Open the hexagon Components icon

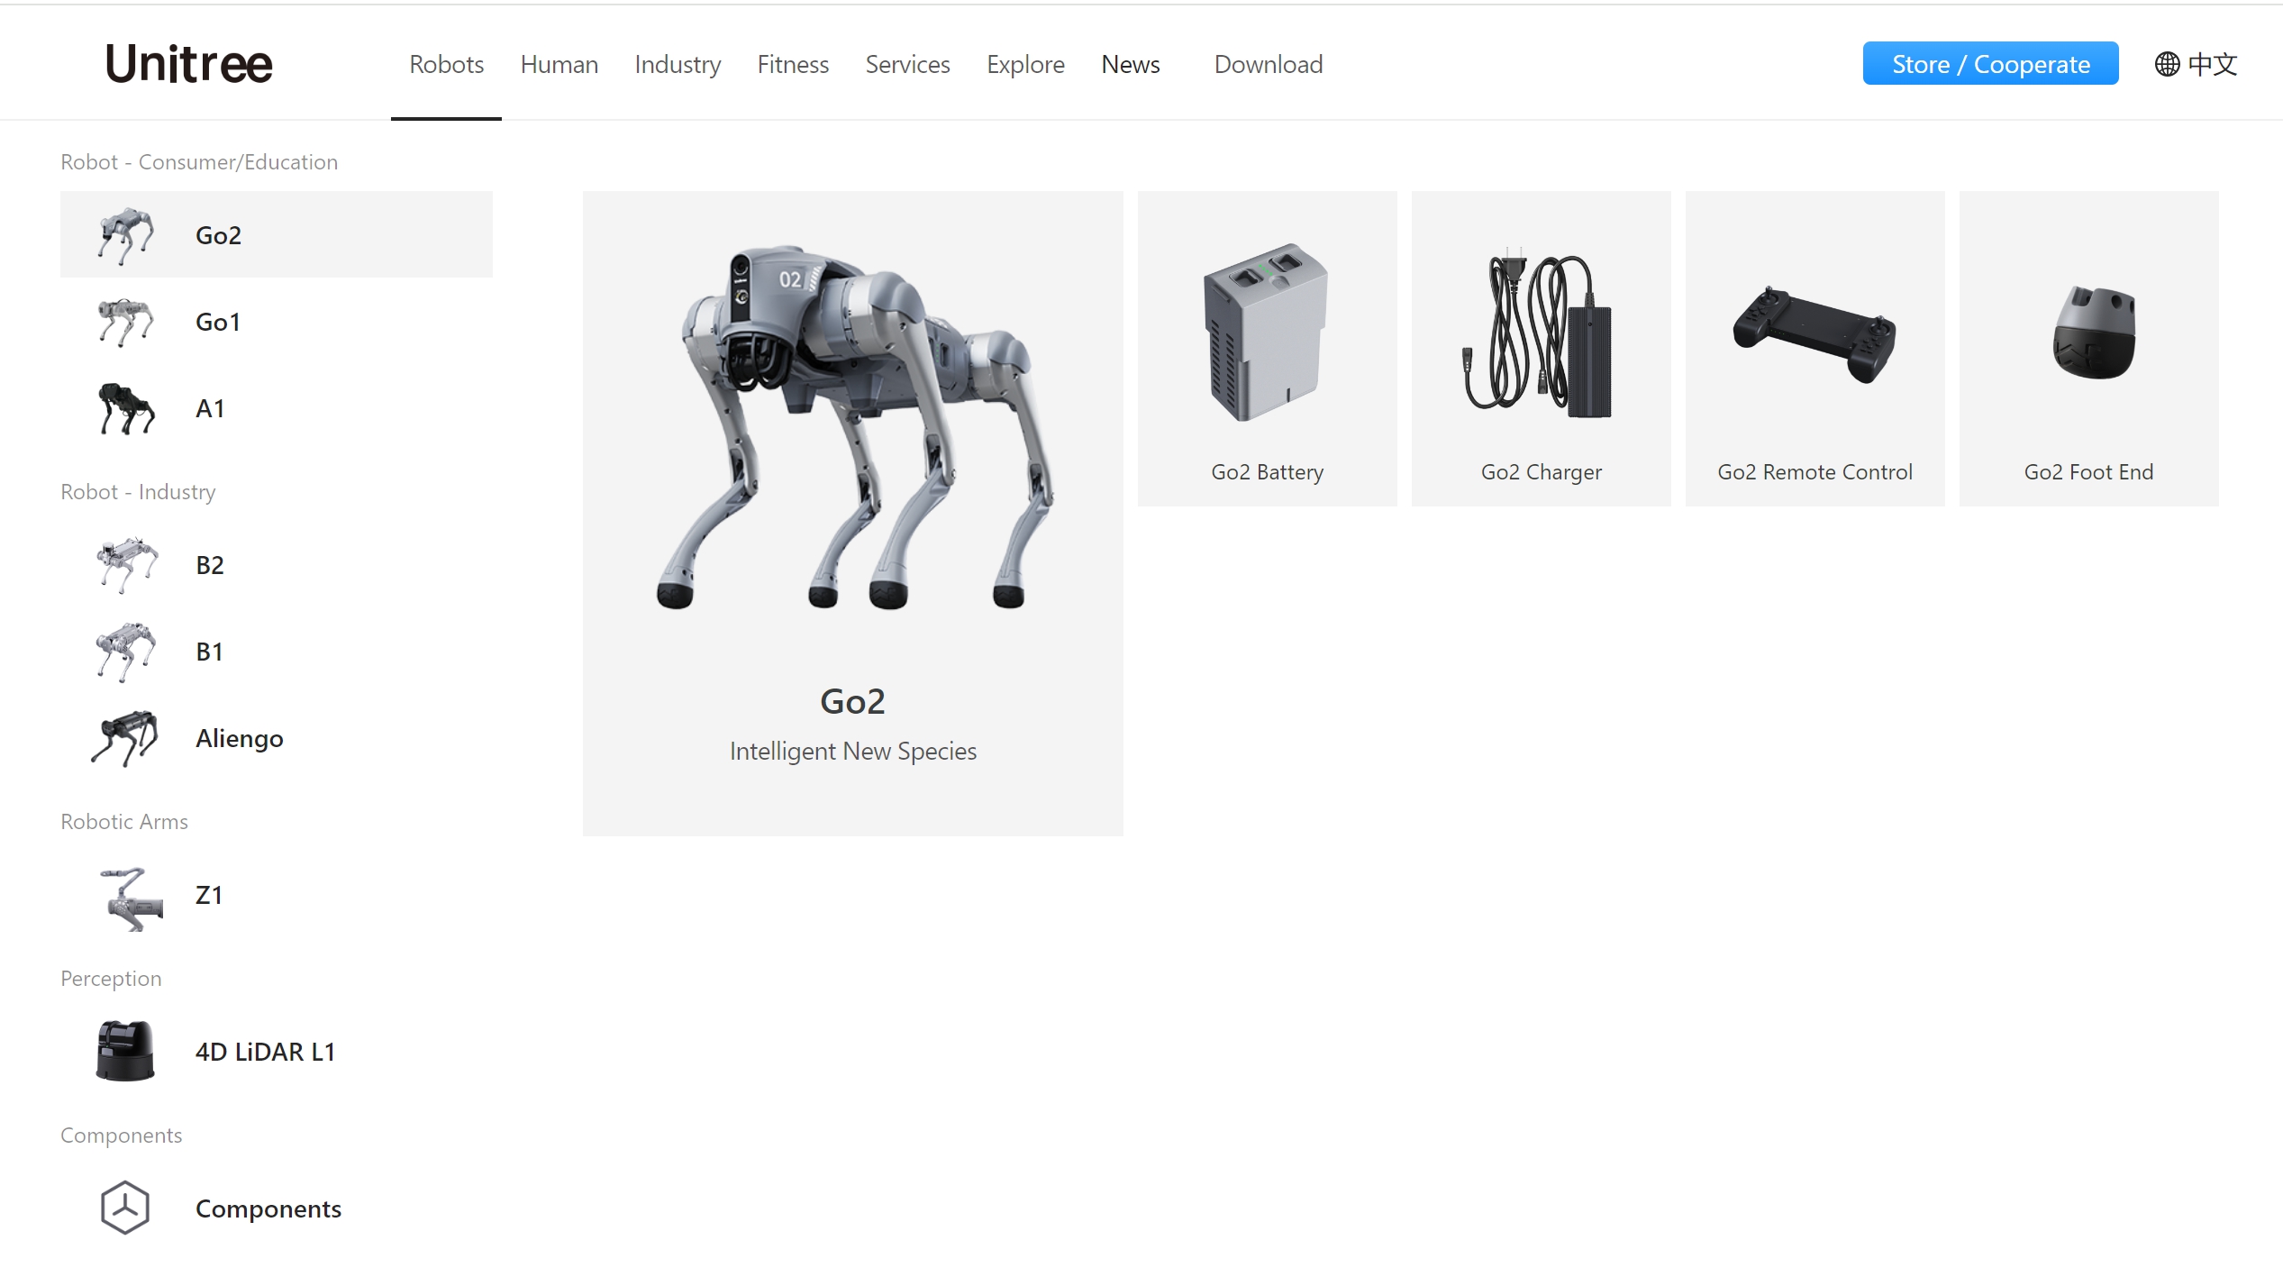(x=125, y=1208)
